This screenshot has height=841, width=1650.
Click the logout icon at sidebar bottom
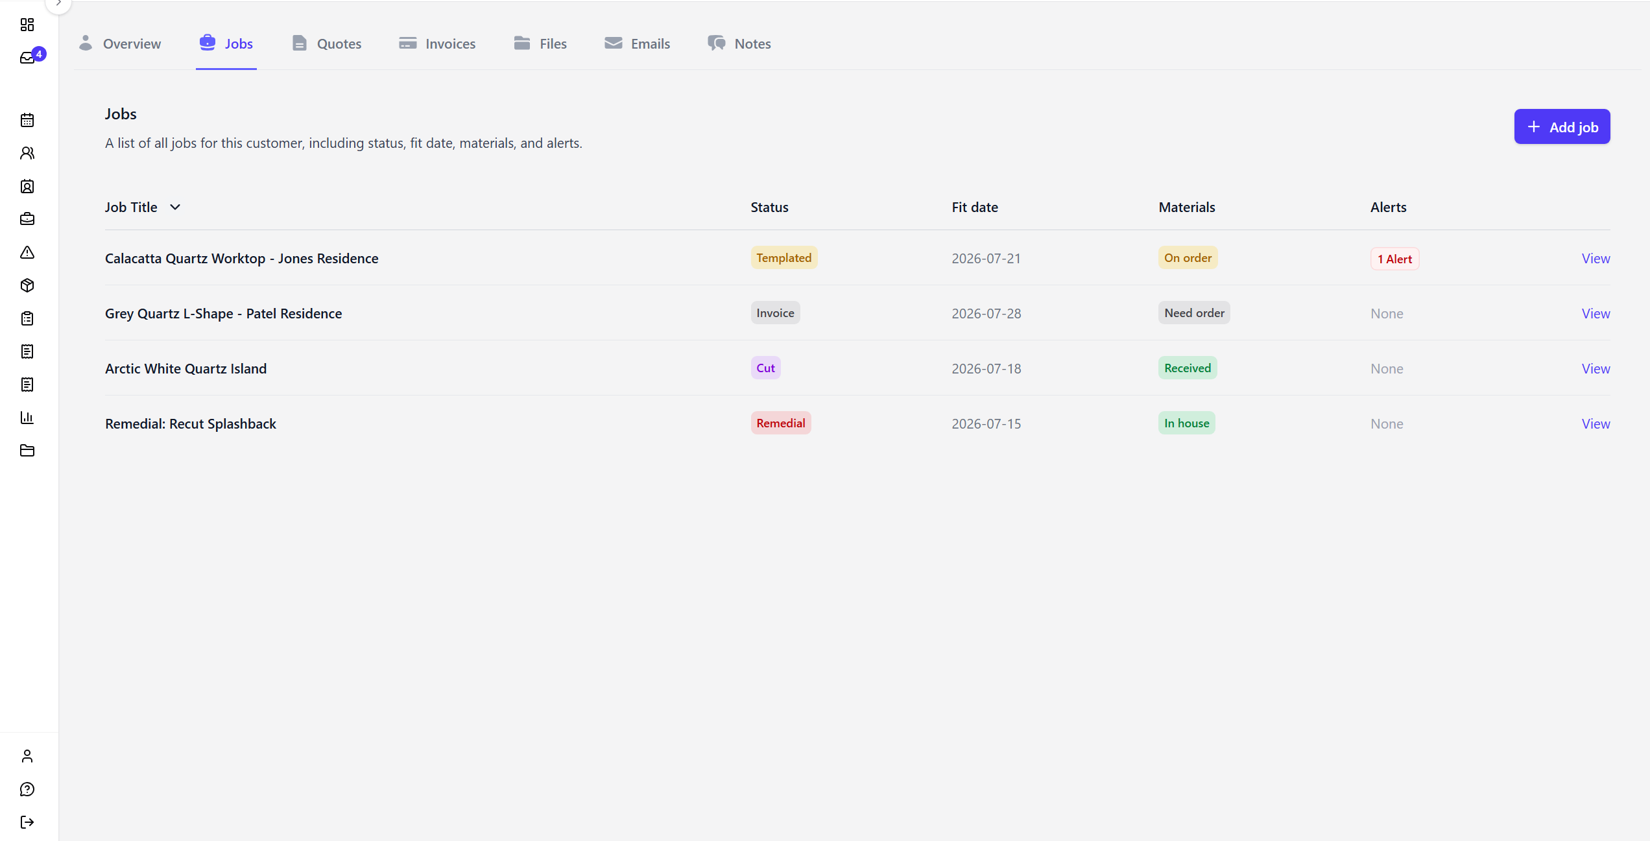click(x=27, y=822)
